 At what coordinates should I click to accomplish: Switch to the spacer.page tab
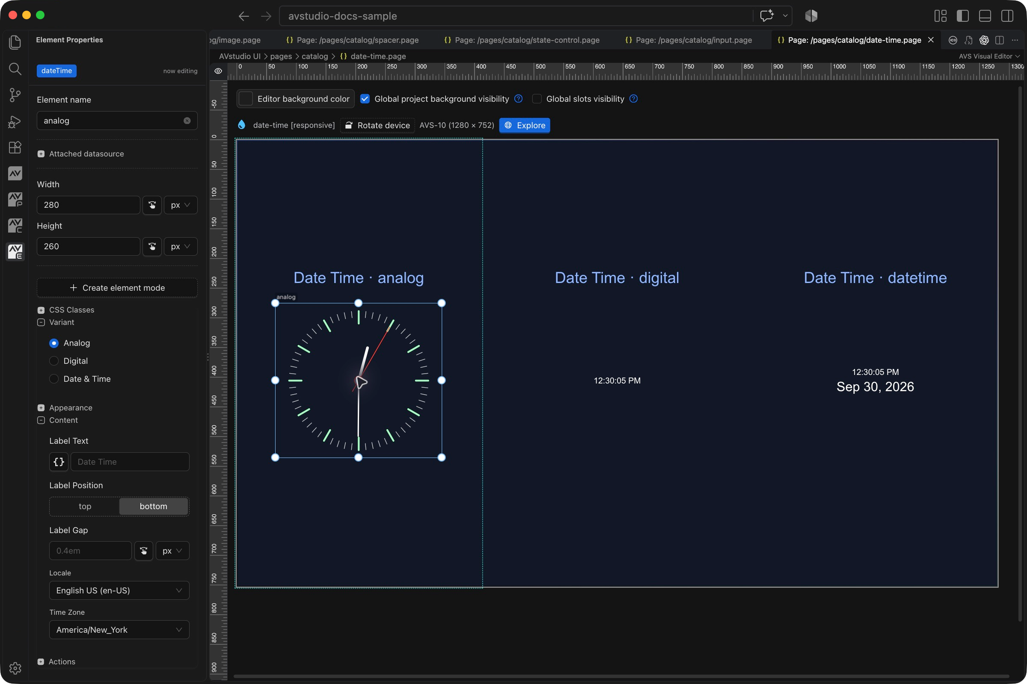pyautogui.click(x=352, y=40)
